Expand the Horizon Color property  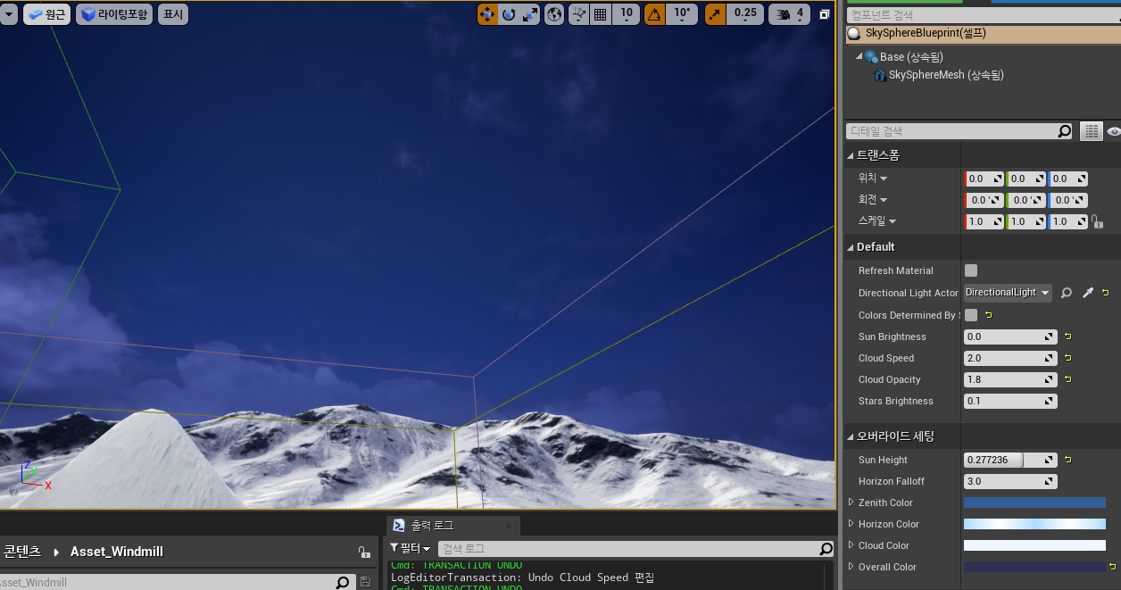(851, 524)
